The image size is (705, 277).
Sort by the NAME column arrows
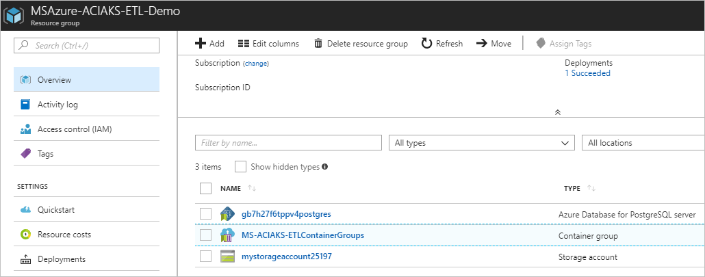pos(252,189)
